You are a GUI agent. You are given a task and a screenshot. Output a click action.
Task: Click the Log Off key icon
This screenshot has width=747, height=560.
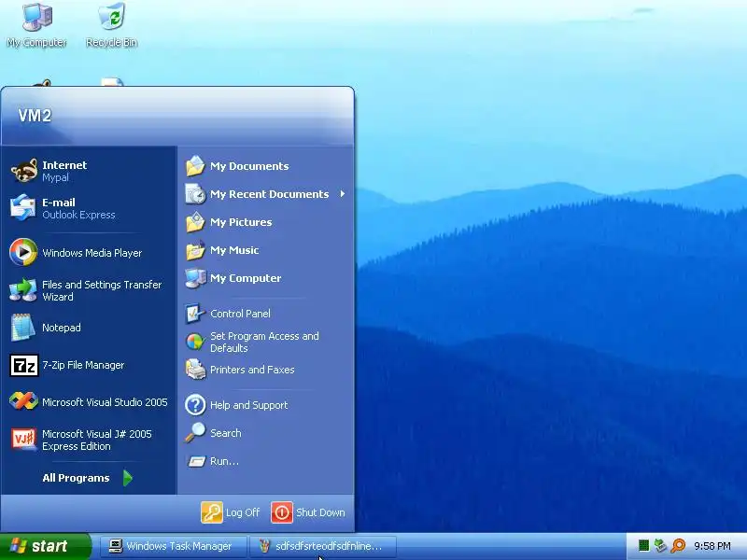(212, 512)
